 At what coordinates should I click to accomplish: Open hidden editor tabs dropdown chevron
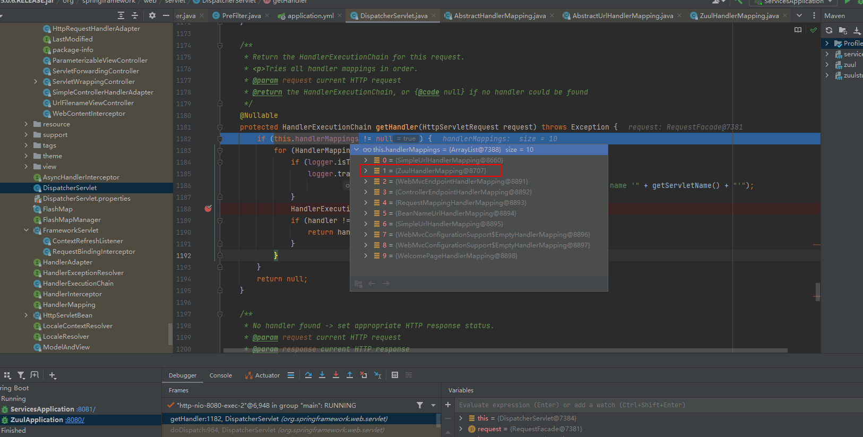799,15
